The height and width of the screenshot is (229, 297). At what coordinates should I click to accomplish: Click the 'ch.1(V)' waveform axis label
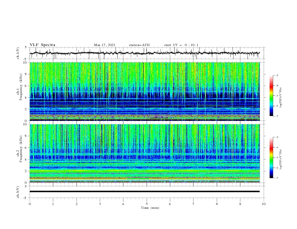18,53
